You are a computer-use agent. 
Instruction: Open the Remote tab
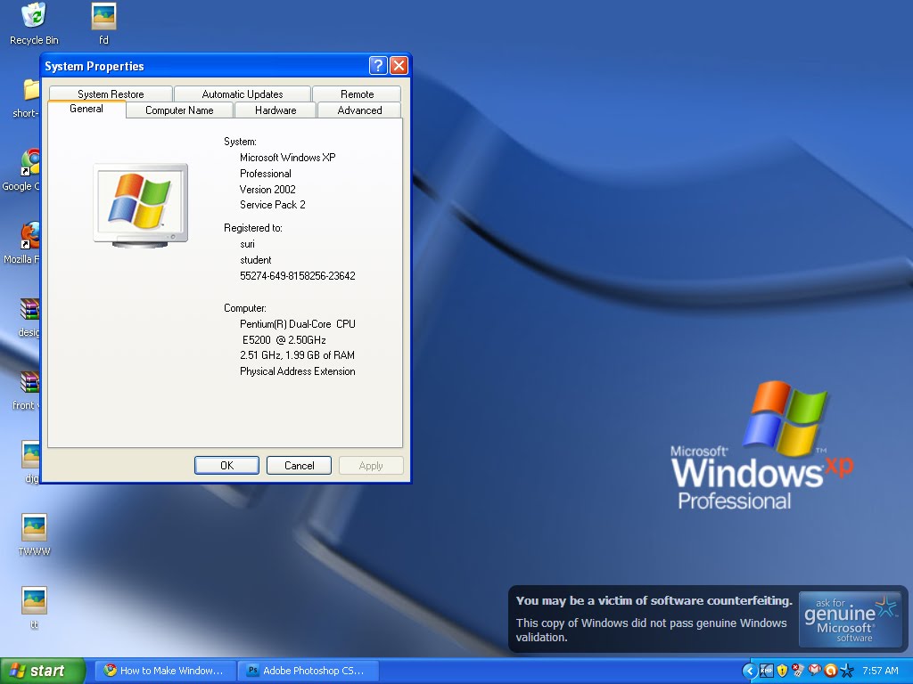[x=357, y=94]
